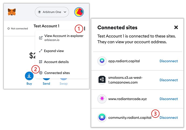The width and height of the screenshot is (186, 130).
Task: Select Test Account 1 name
Action: 46,26
